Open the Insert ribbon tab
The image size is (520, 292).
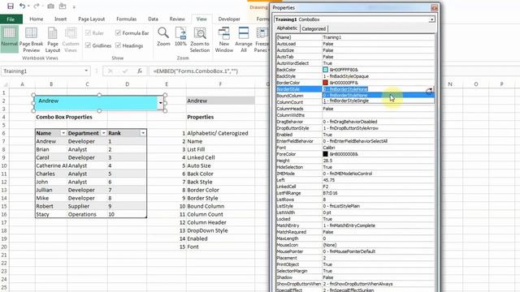[60, 19]
